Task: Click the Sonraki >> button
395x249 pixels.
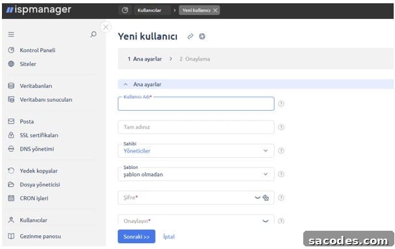Action: pyautogui.click(x=136, y=237)
